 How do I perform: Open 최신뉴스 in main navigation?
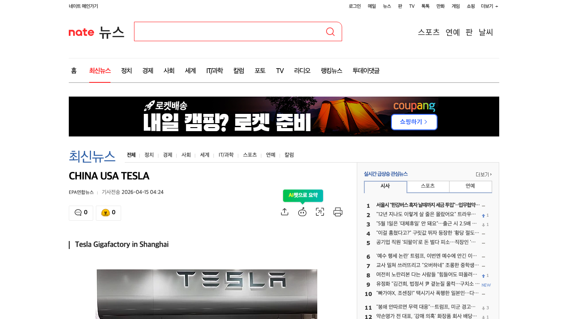(x=100, y=70)
